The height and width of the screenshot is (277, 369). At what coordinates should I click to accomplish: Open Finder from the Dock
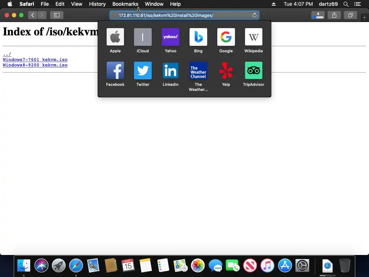click(x=24, y=265)
